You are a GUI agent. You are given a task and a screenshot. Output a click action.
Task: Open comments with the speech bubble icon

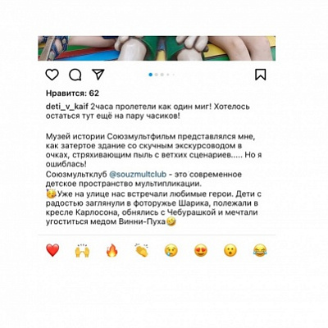75,75
